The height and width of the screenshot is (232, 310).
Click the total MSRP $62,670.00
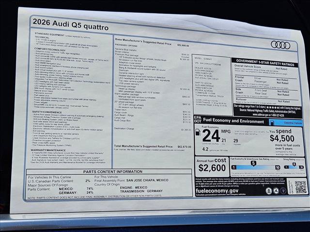[184, 147]
